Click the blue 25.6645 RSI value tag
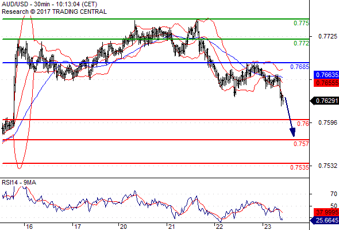 [325, 220]
